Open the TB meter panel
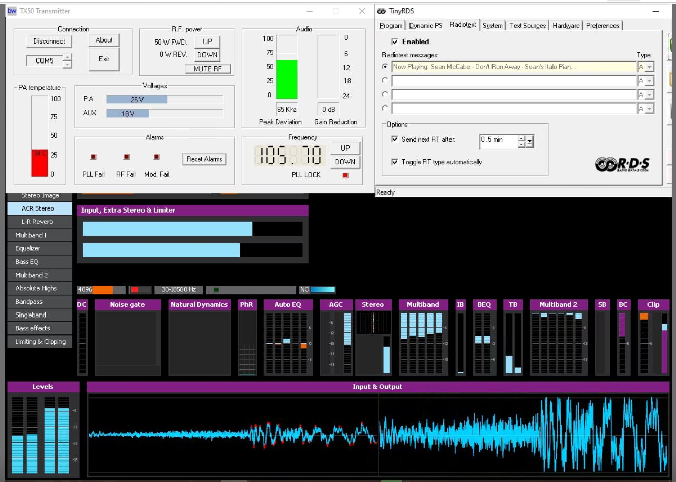The width and height of the screenshot is (676, 482). click(513, 337)
